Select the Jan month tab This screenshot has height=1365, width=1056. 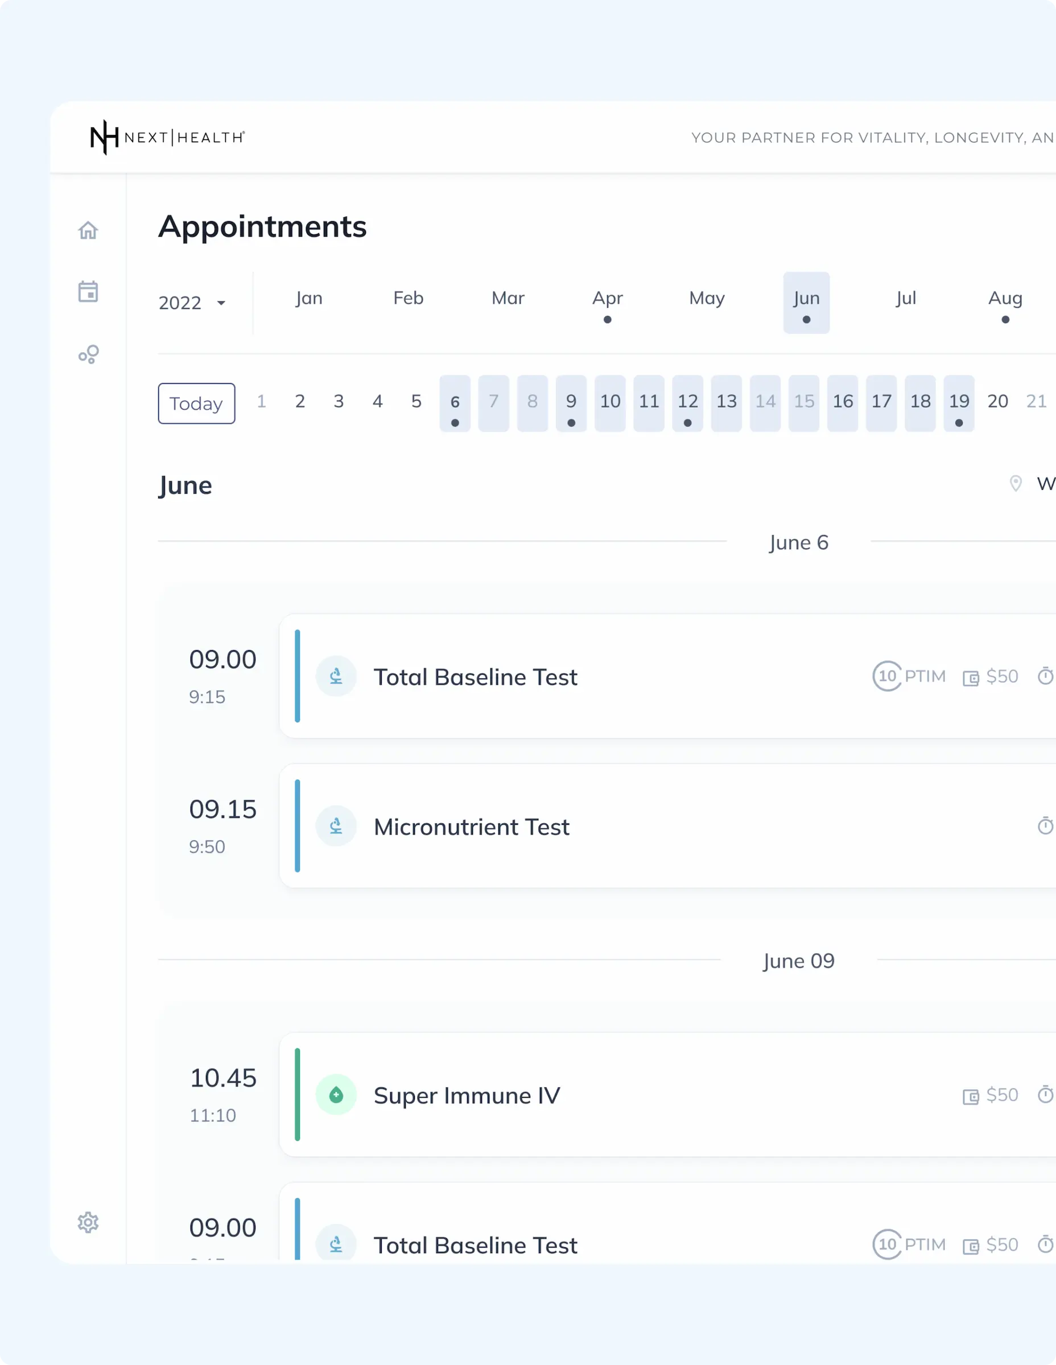coord(310,298)
